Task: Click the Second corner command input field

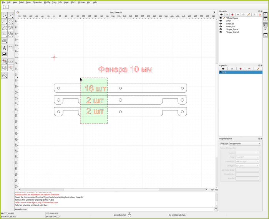Action: pos(115,209)
